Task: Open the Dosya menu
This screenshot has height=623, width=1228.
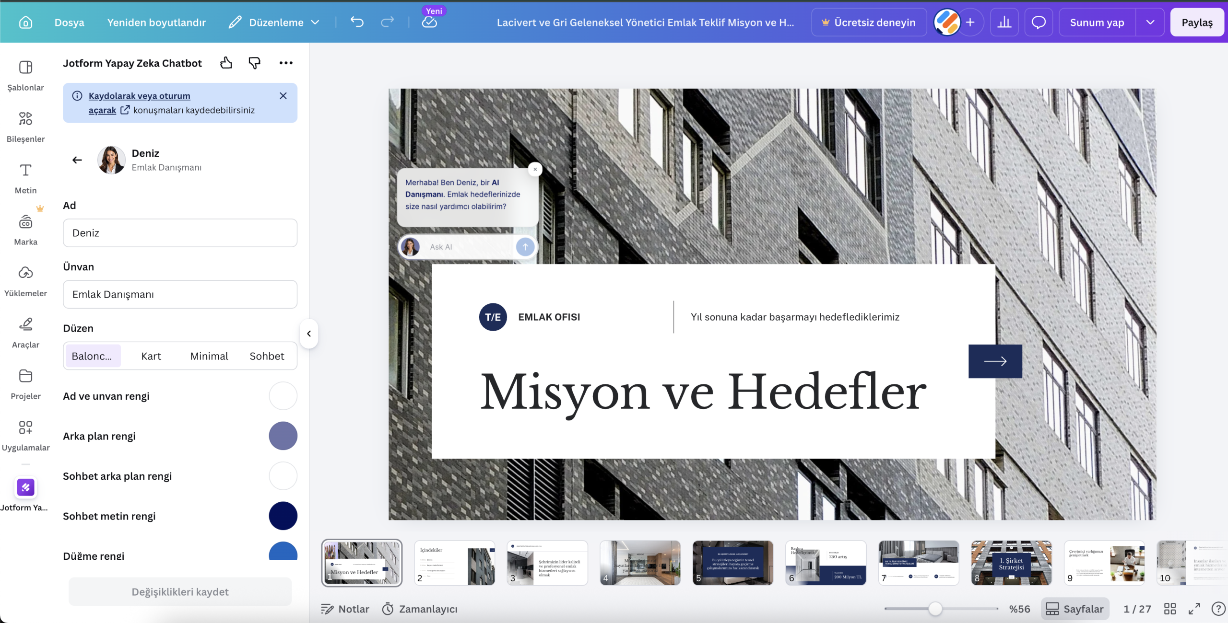Action: point(69,22)
